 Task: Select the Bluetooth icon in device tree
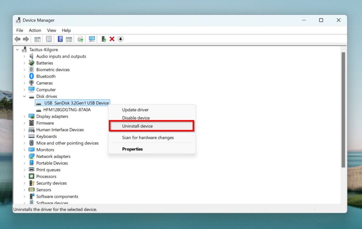pyautogui.click(x=31, y=76)
